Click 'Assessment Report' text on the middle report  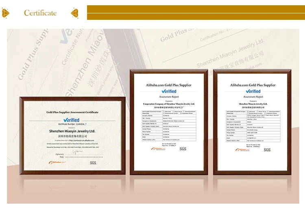[x=169, y=97]
